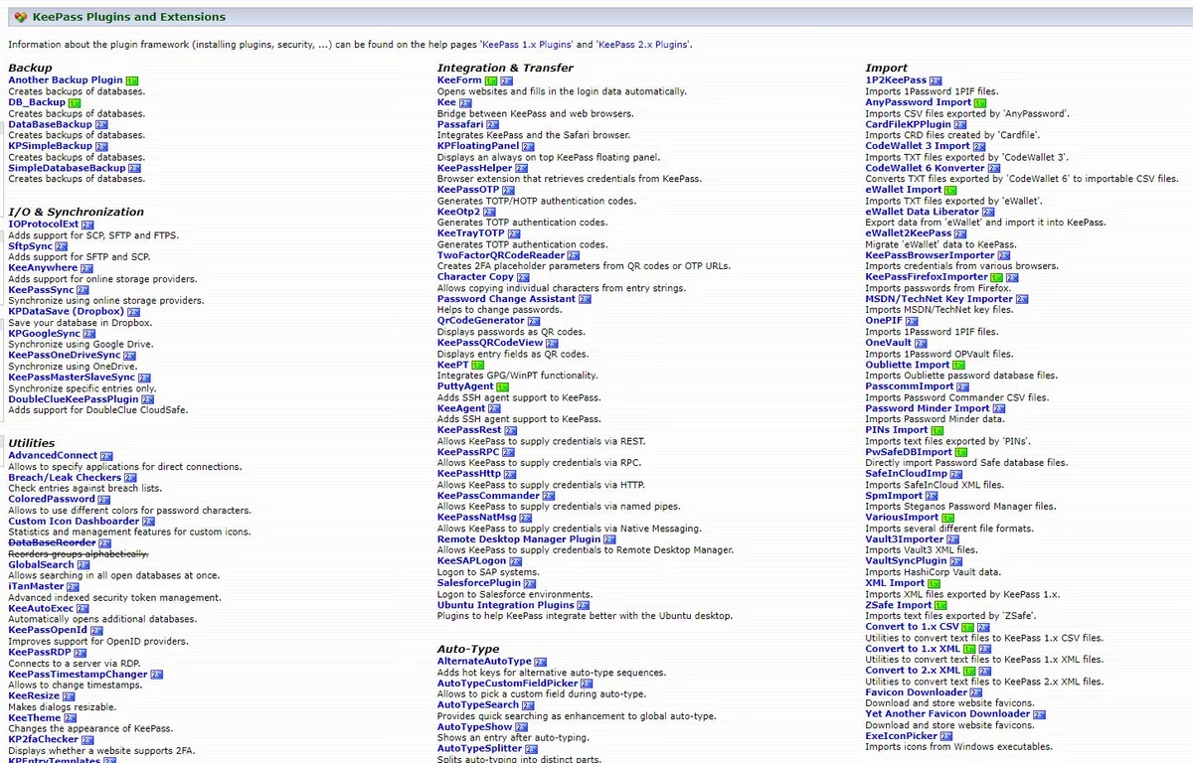Open the Ubuntu Integration Plugins link
Image resolution: width=1193 pixels, height=763 pixels.
click(x=506, y=605)
